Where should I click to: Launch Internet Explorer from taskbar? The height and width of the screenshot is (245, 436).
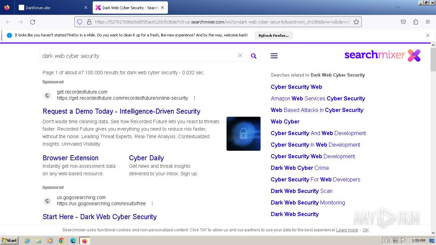pyautogui.click(x=27, y=241)
